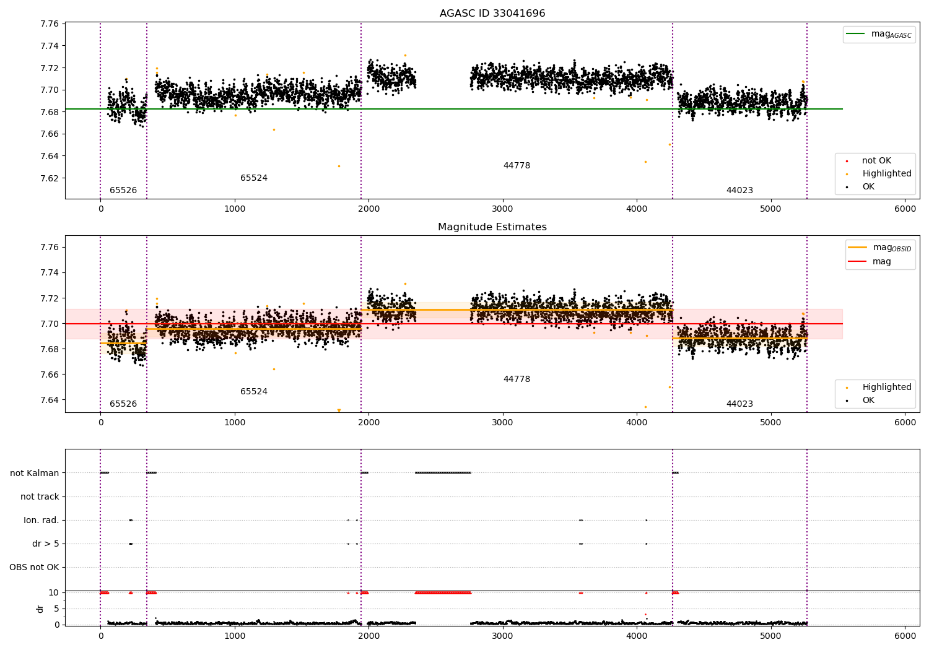The height and width of the screenshot is (650, 929).
Task: Click the 'not track' row label
Action: pyautogui.click(x=40, y=496)
